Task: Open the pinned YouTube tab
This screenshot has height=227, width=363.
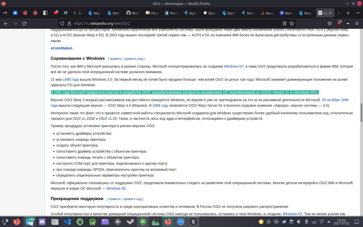Action: (56, 13)
